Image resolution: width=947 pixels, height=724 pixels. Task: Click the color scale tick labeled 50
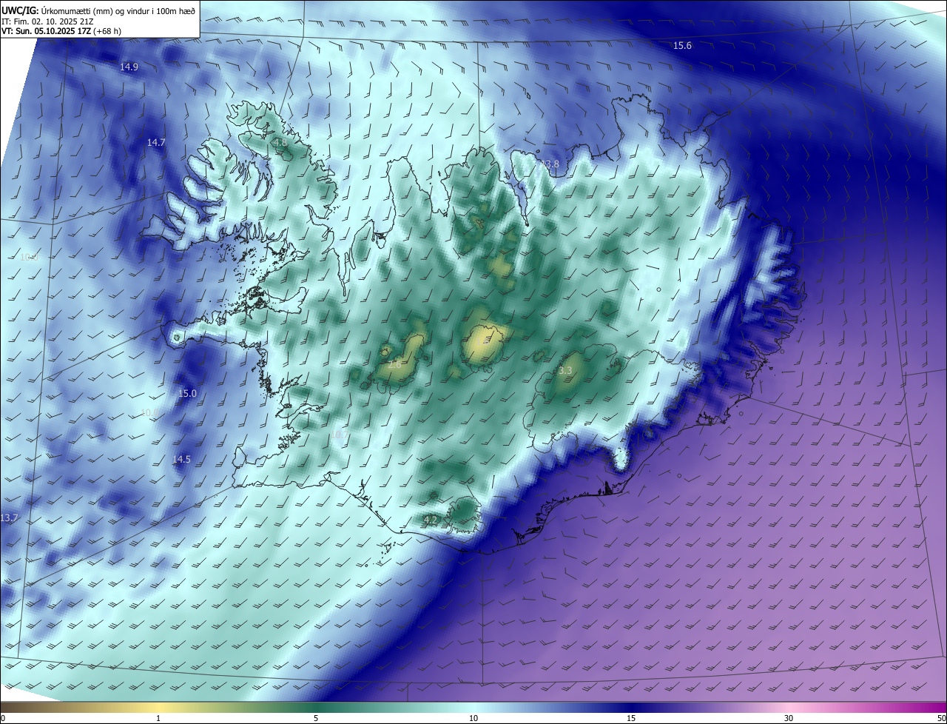941,718
